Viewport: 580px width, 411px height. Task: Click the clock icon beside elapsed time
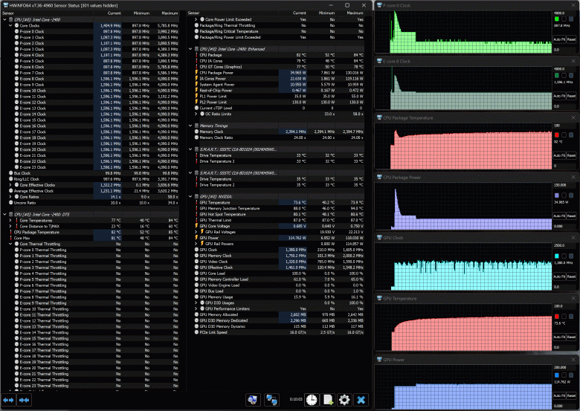[312, 400]
